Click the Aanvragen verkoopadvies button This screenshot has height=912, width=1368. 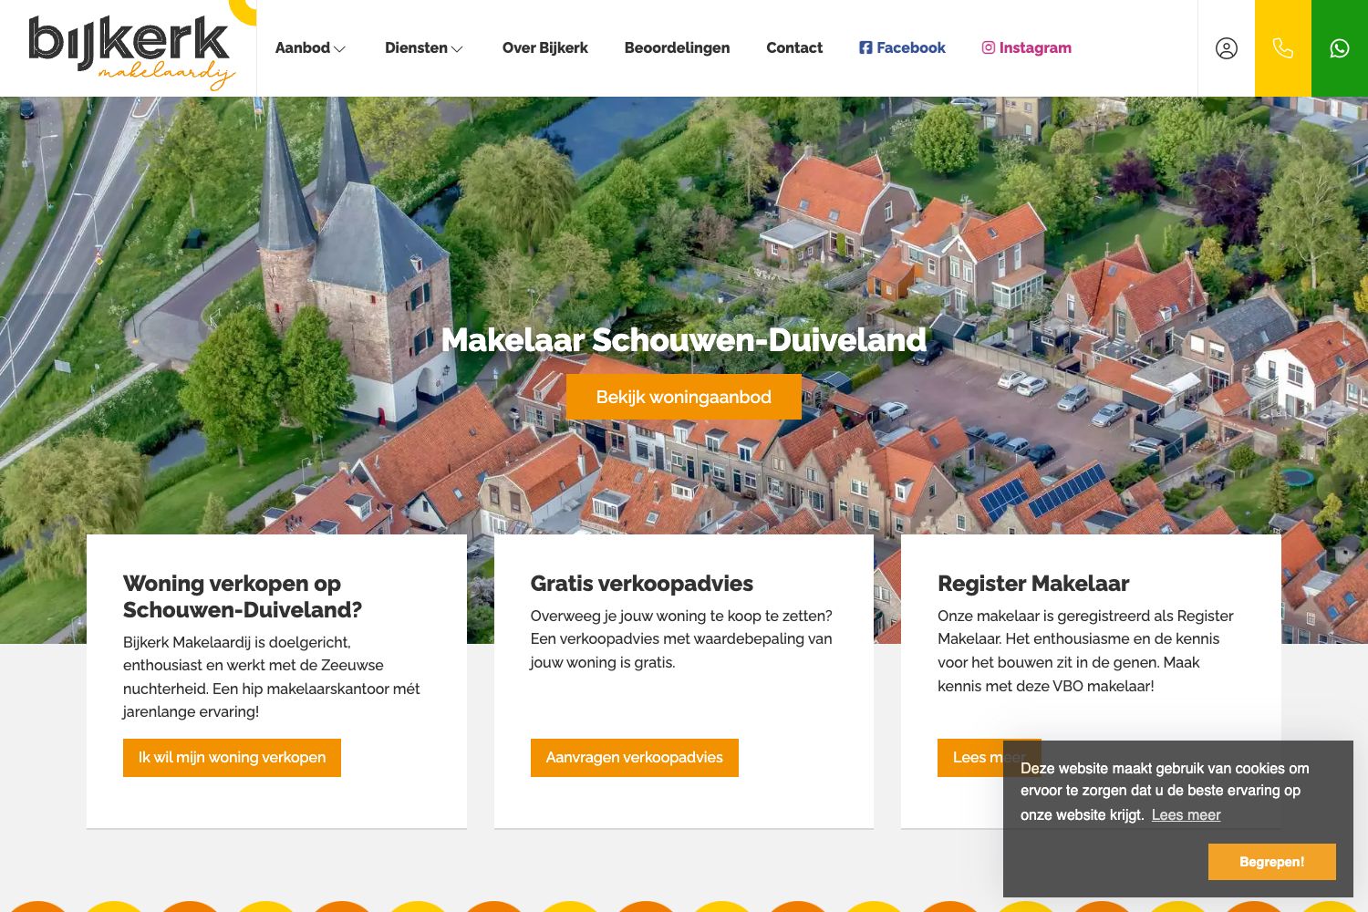635,758
